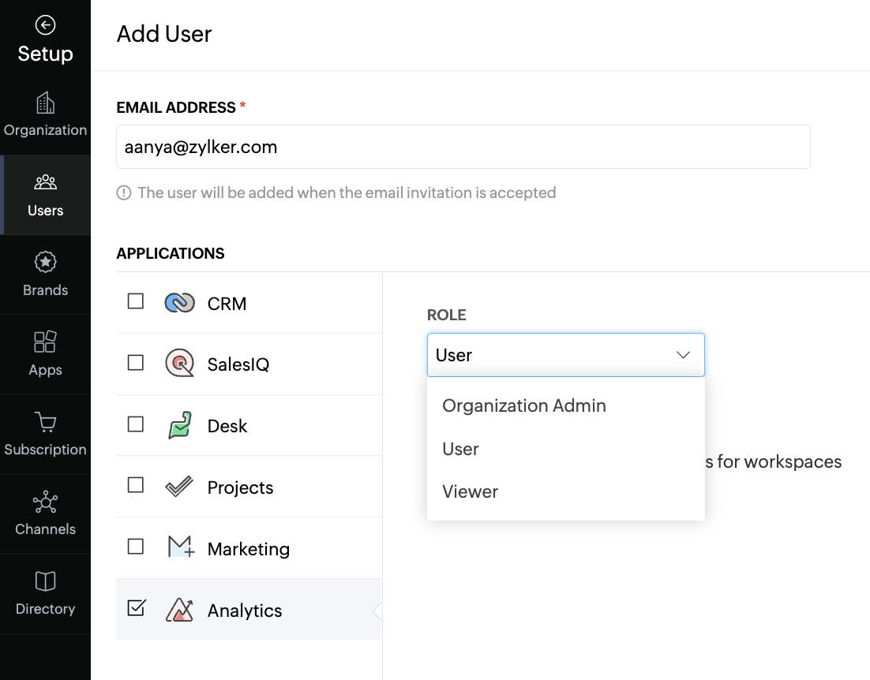Open the Directory book icon
This screenshot has height=680, width=870.
click(45, 581)
